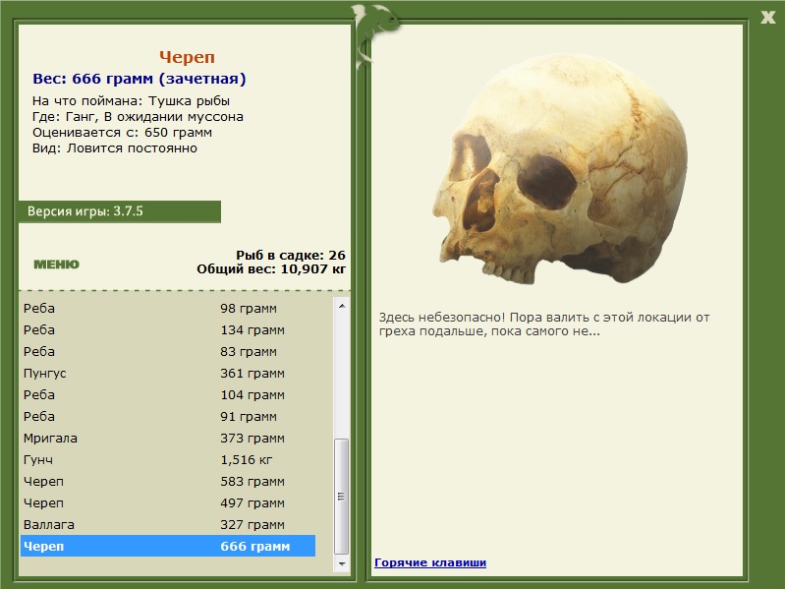
Task: Select the Валлага 327 грамм entry
Action: (167, 525)
